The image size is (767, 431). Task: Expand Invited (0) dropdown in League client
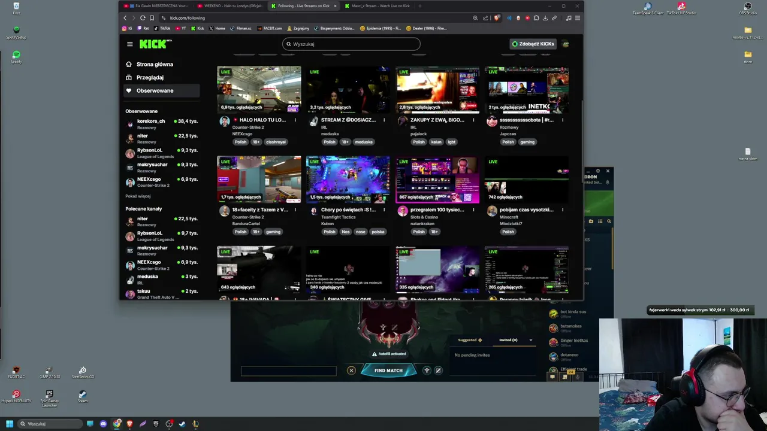tap(530, 340)
